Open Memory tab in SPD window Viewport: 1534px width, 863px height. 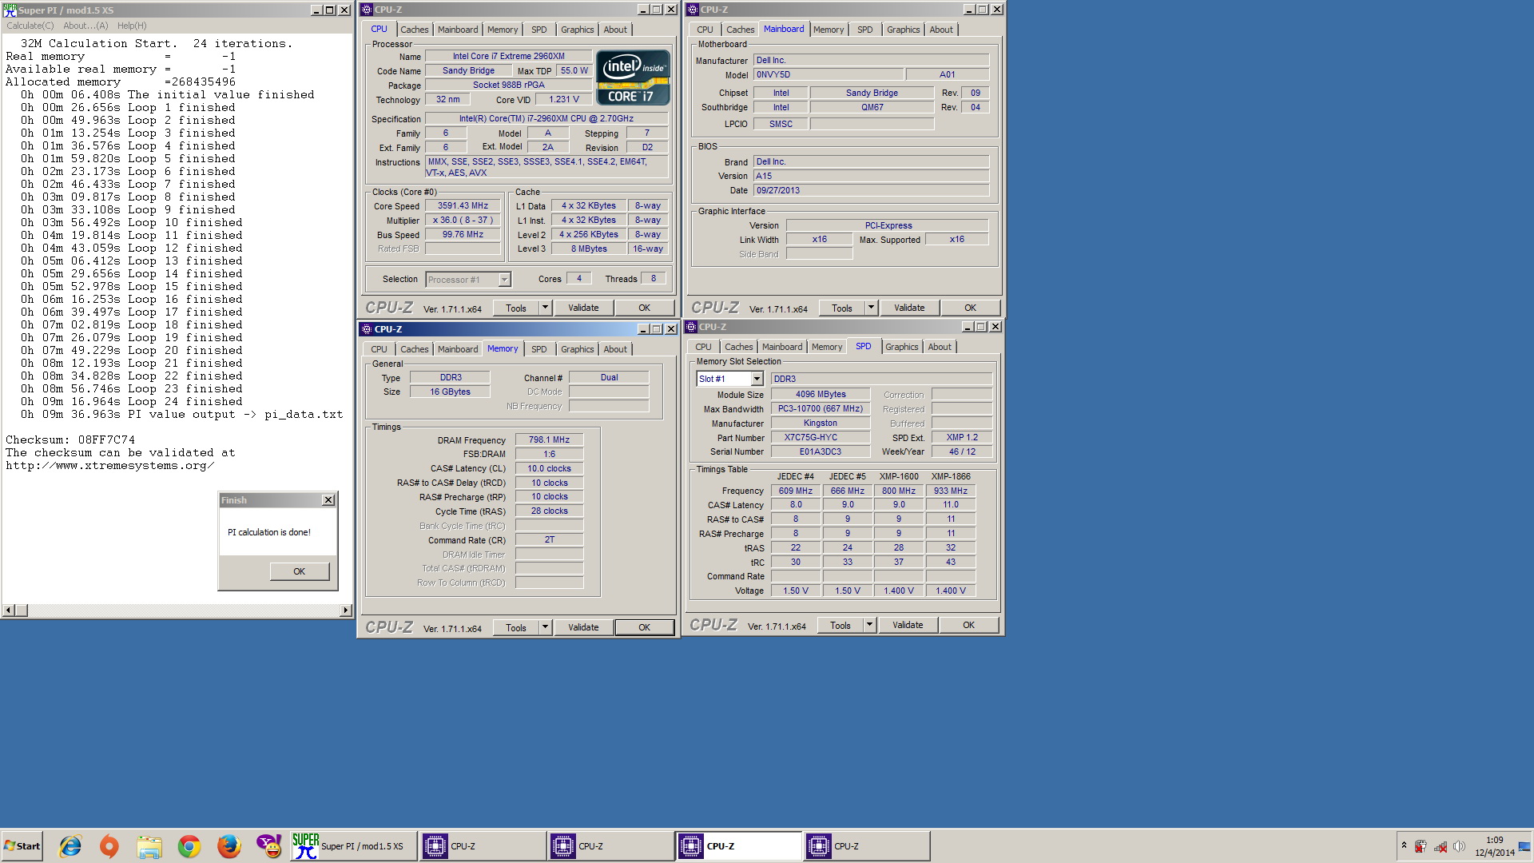click(826, 347)
